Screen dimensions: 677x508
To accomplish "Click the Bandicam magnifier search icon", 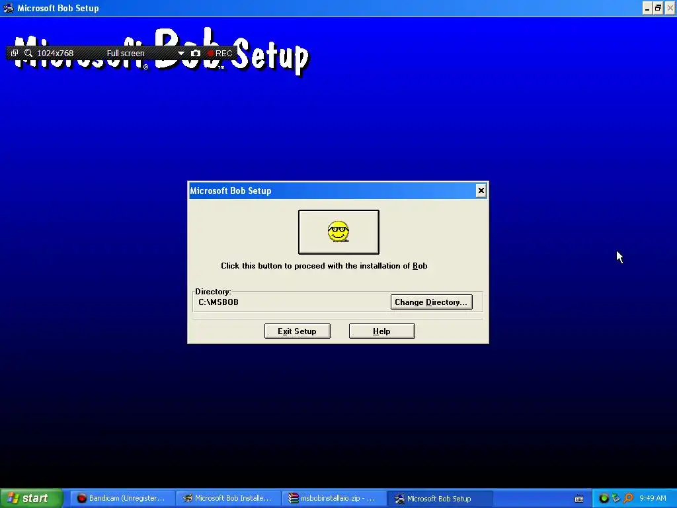I will point(28,53).
